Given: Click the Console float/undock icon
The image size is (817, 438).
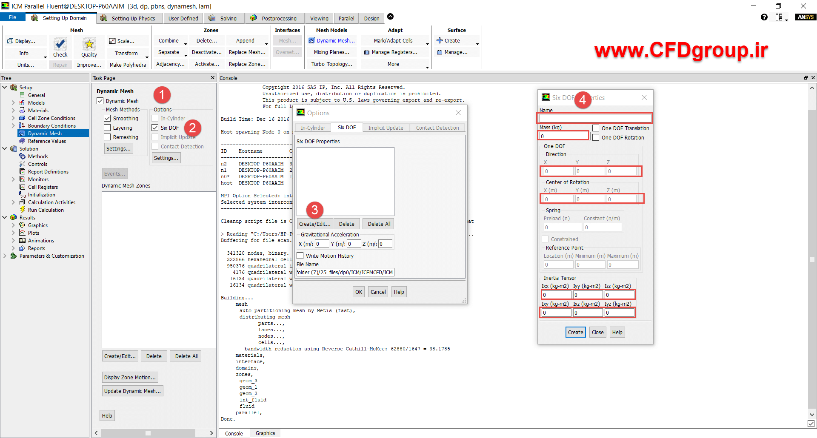Looking at the screenshot, I should [x=806, y=78].
